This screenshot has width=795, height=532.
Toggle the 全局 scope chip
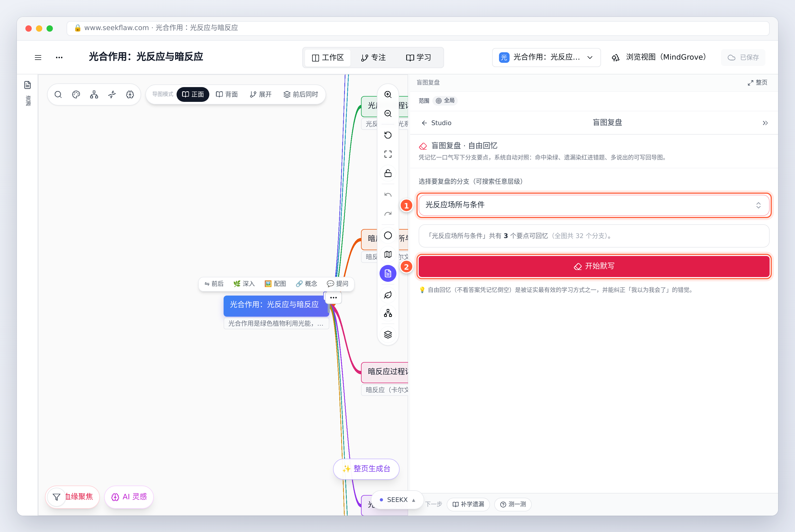(x=445, y=101)
